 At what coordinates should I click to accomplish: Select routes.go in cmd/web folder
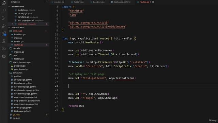[19, 45]
